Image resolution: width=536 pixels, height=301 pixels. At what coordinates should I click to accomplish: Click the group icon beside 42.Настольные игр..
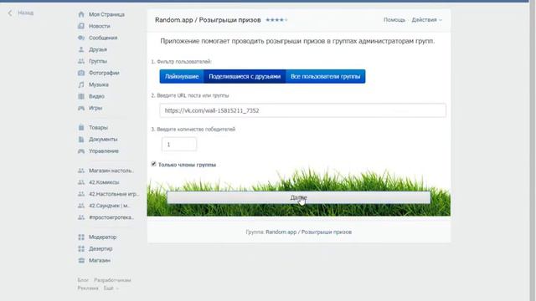(81, 194)
